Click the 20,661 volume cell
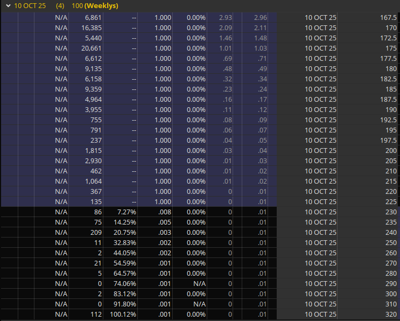Screen dimensions: 400x321 coord(86,48)
